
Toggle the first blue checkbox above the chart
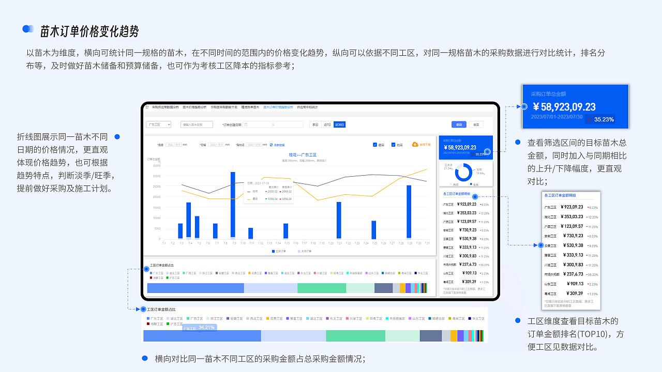(x=375, y=145)
